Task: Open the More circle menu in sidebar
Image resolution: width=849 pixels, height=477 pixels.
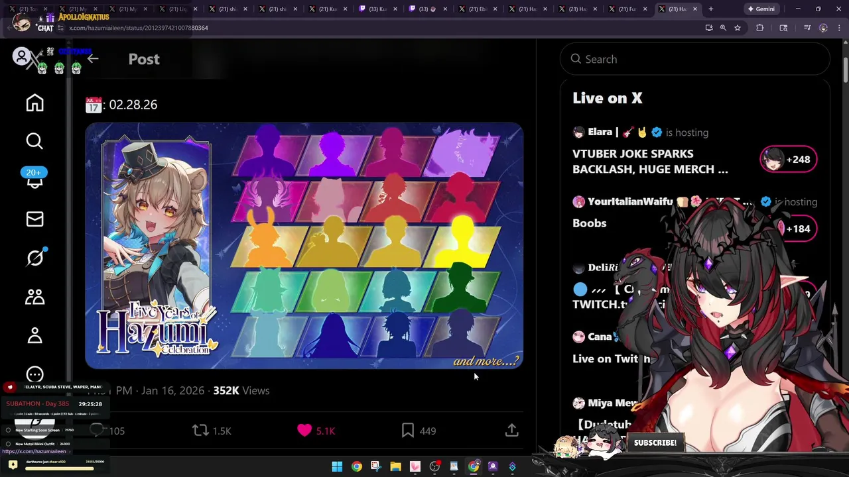Action: click(x=34, y=375)
